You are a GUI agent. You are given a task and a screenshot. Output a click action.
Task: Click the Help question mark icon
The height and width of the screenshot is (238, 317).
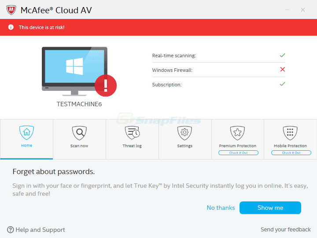10,230
